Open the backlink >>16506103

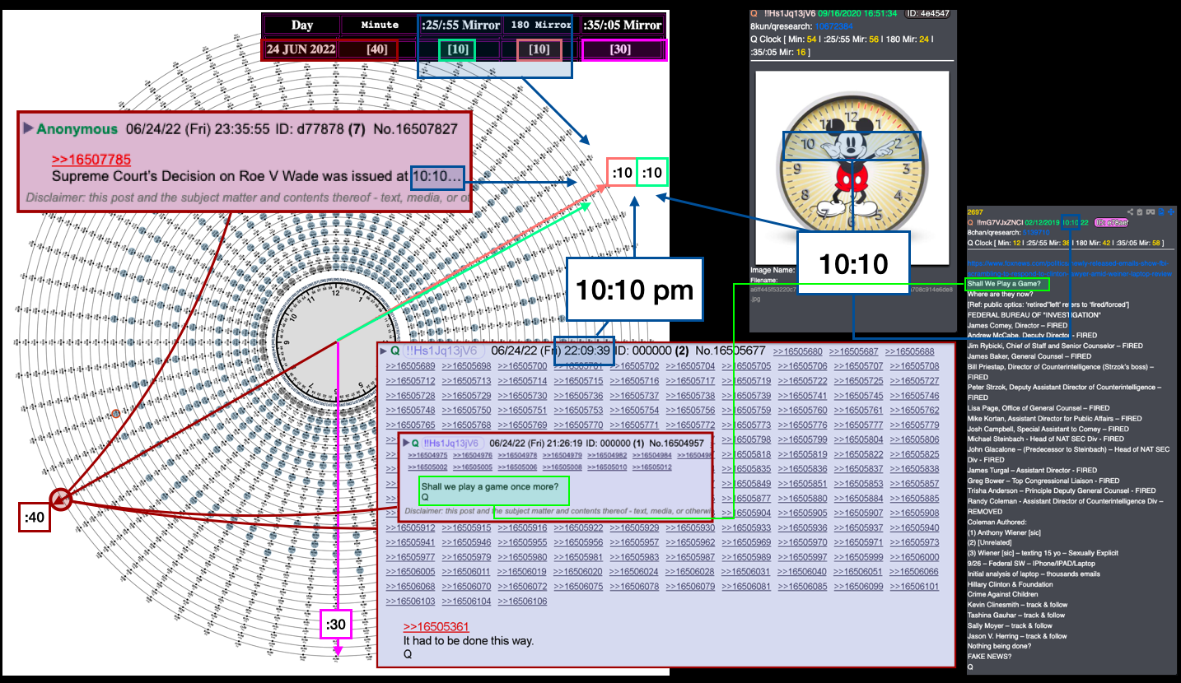pos(410,602)
